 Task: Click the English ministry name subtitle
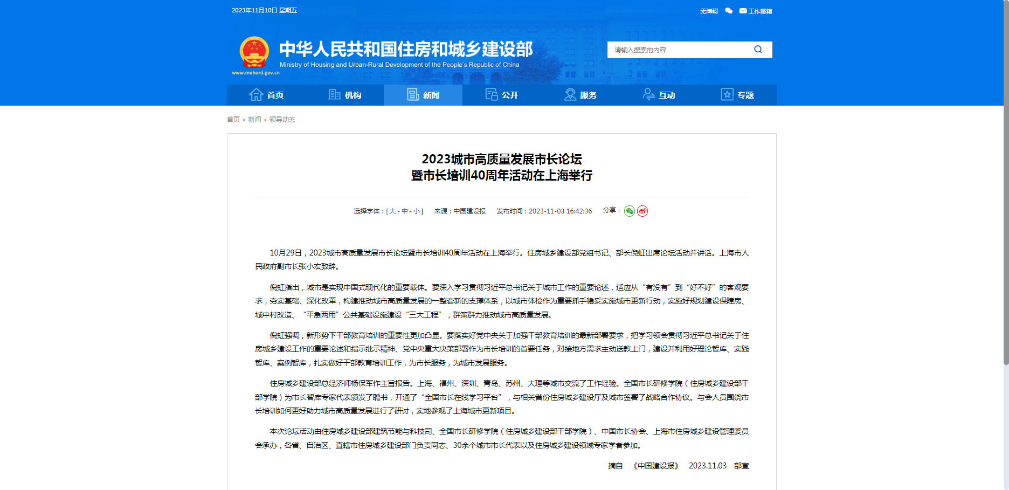pos(399,65)
